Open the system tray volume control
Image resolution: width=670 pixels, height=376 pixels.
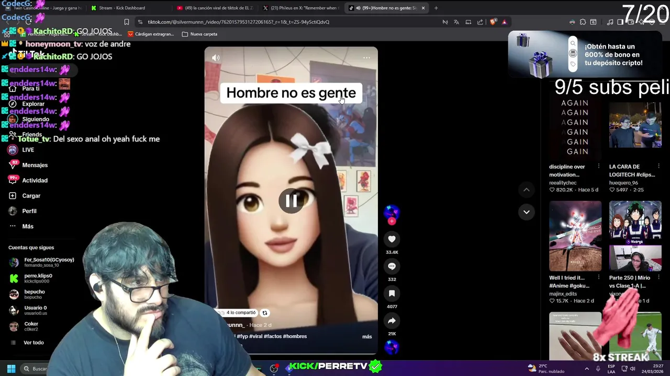633,368
